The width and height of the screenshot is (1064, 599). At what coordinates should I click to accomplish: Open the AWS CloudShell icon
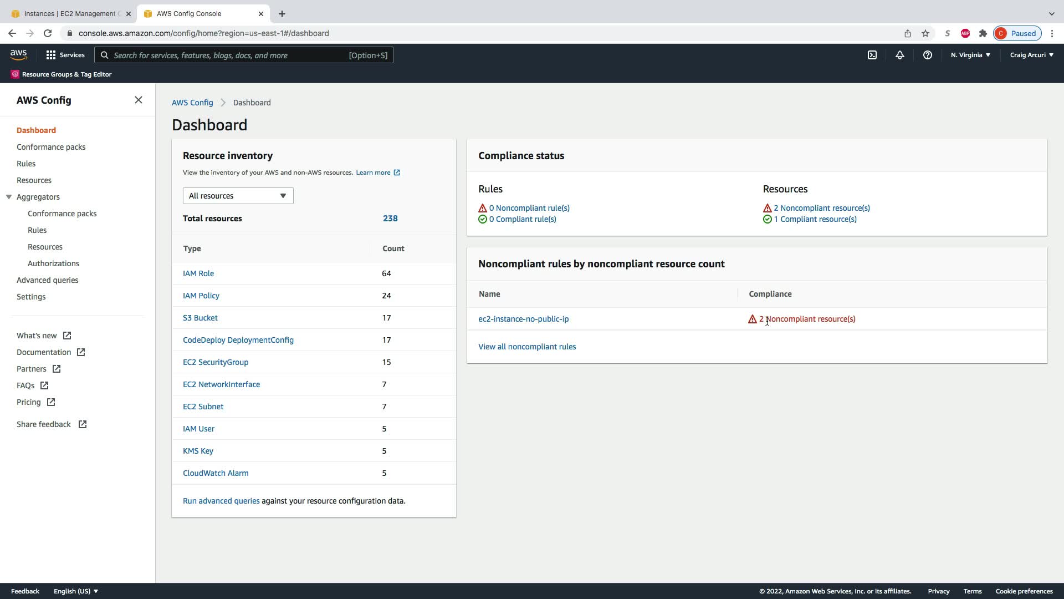pyautogui.click(x=872, y=55)
